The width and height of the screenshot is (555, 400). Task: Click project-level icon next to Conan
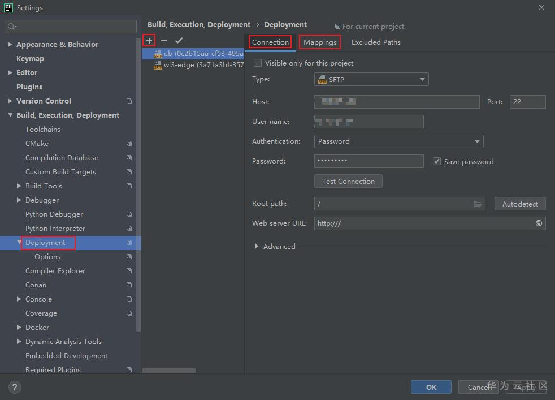click(x=129, y=285)
